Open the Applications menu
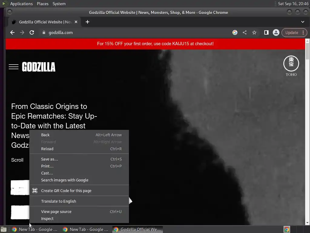This screenshot has height=233, width=310. [x=21, y=4]
